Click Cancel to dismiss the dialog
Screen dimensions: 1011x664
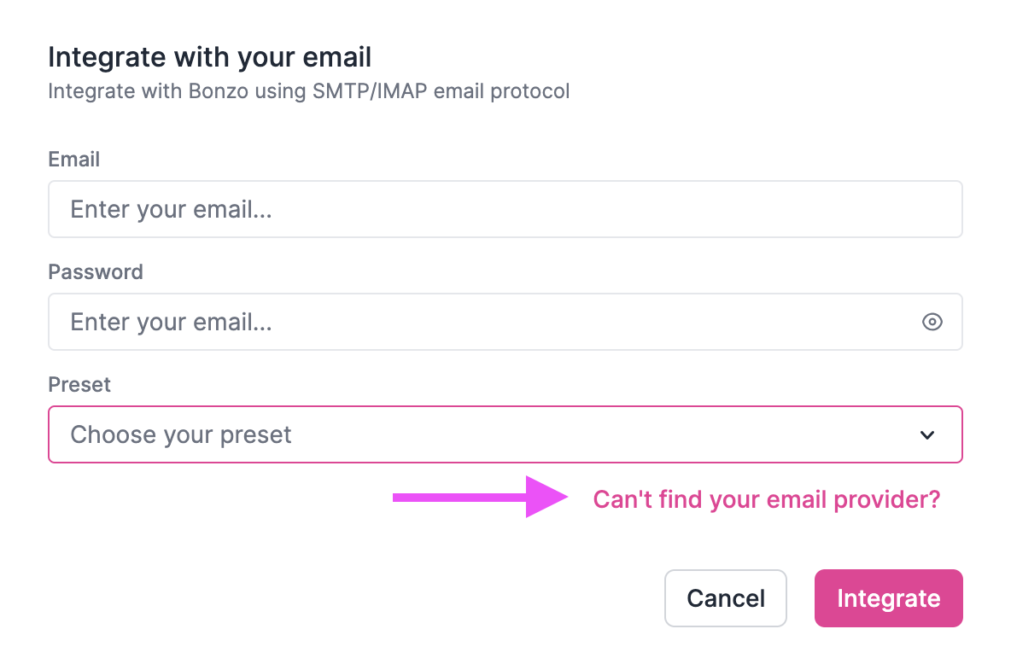click(726, 597)
